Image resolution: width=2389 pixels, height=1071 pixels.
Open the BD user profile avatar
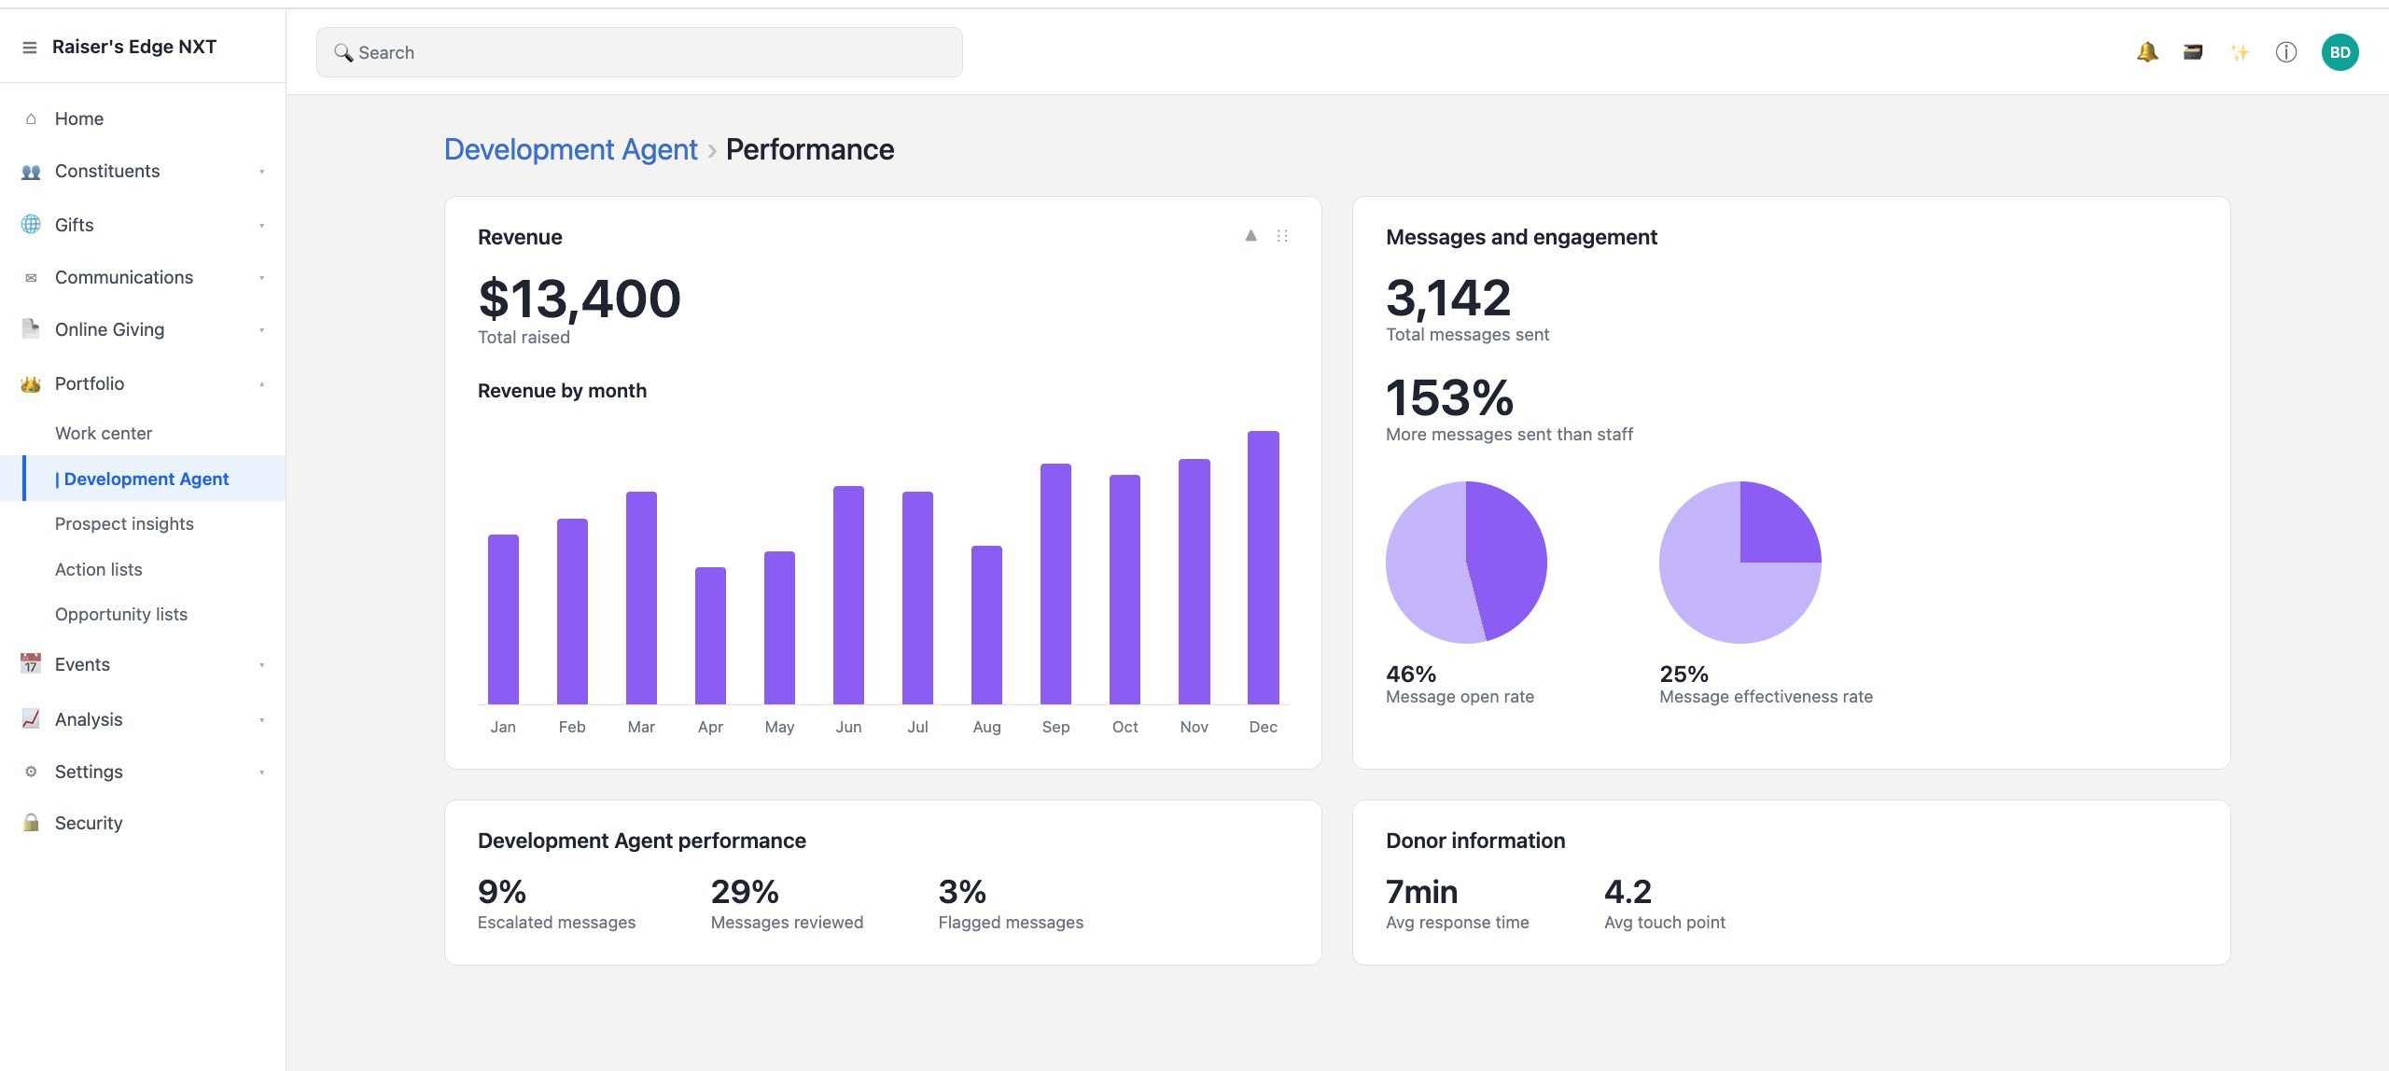coord(2340,52)
